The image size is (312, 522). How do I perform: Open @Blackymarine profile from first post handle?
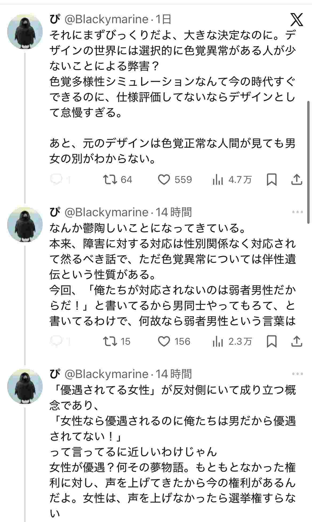pyautogui.click(x=106, y=19)
